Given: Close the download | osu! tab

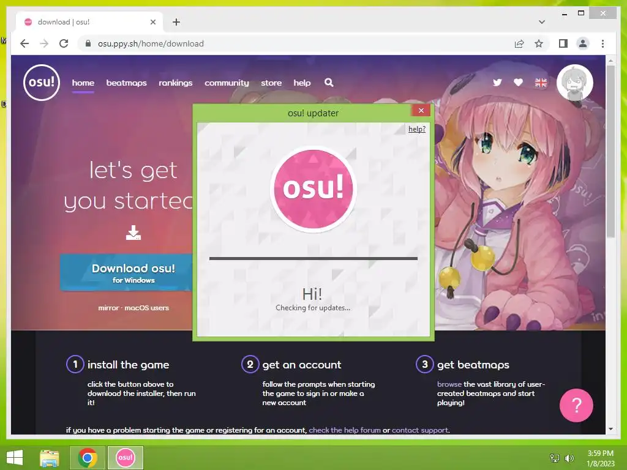Looking at the screenshot, I should click(x=152, y=22).
